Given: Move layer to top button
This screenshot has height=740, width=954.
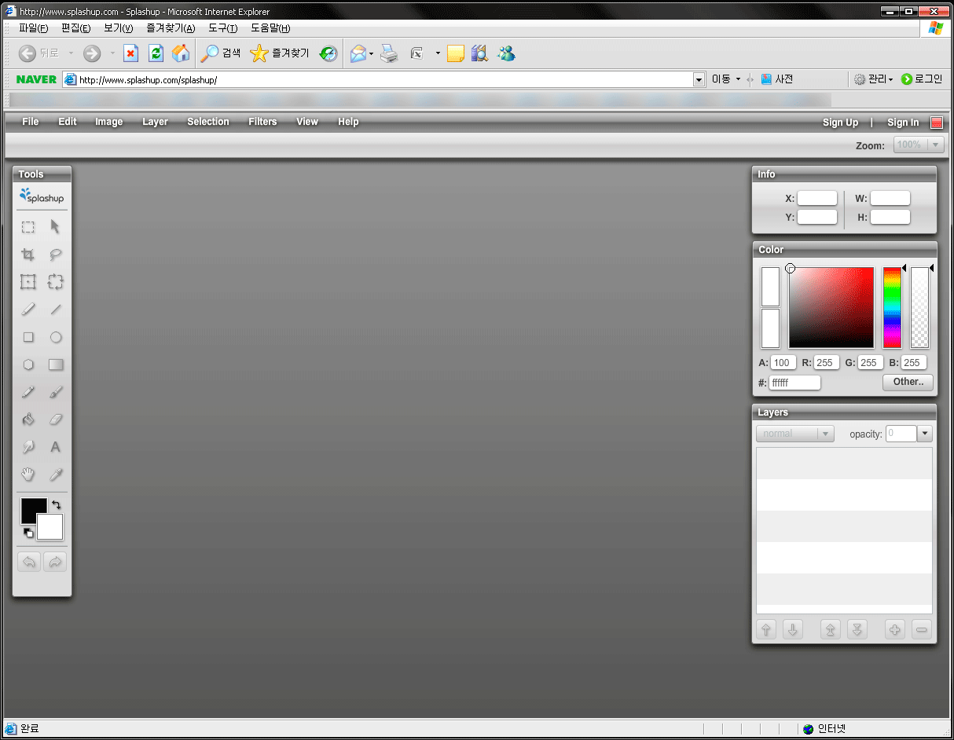Looking at the screenshot, I should (x=831, y=629).
